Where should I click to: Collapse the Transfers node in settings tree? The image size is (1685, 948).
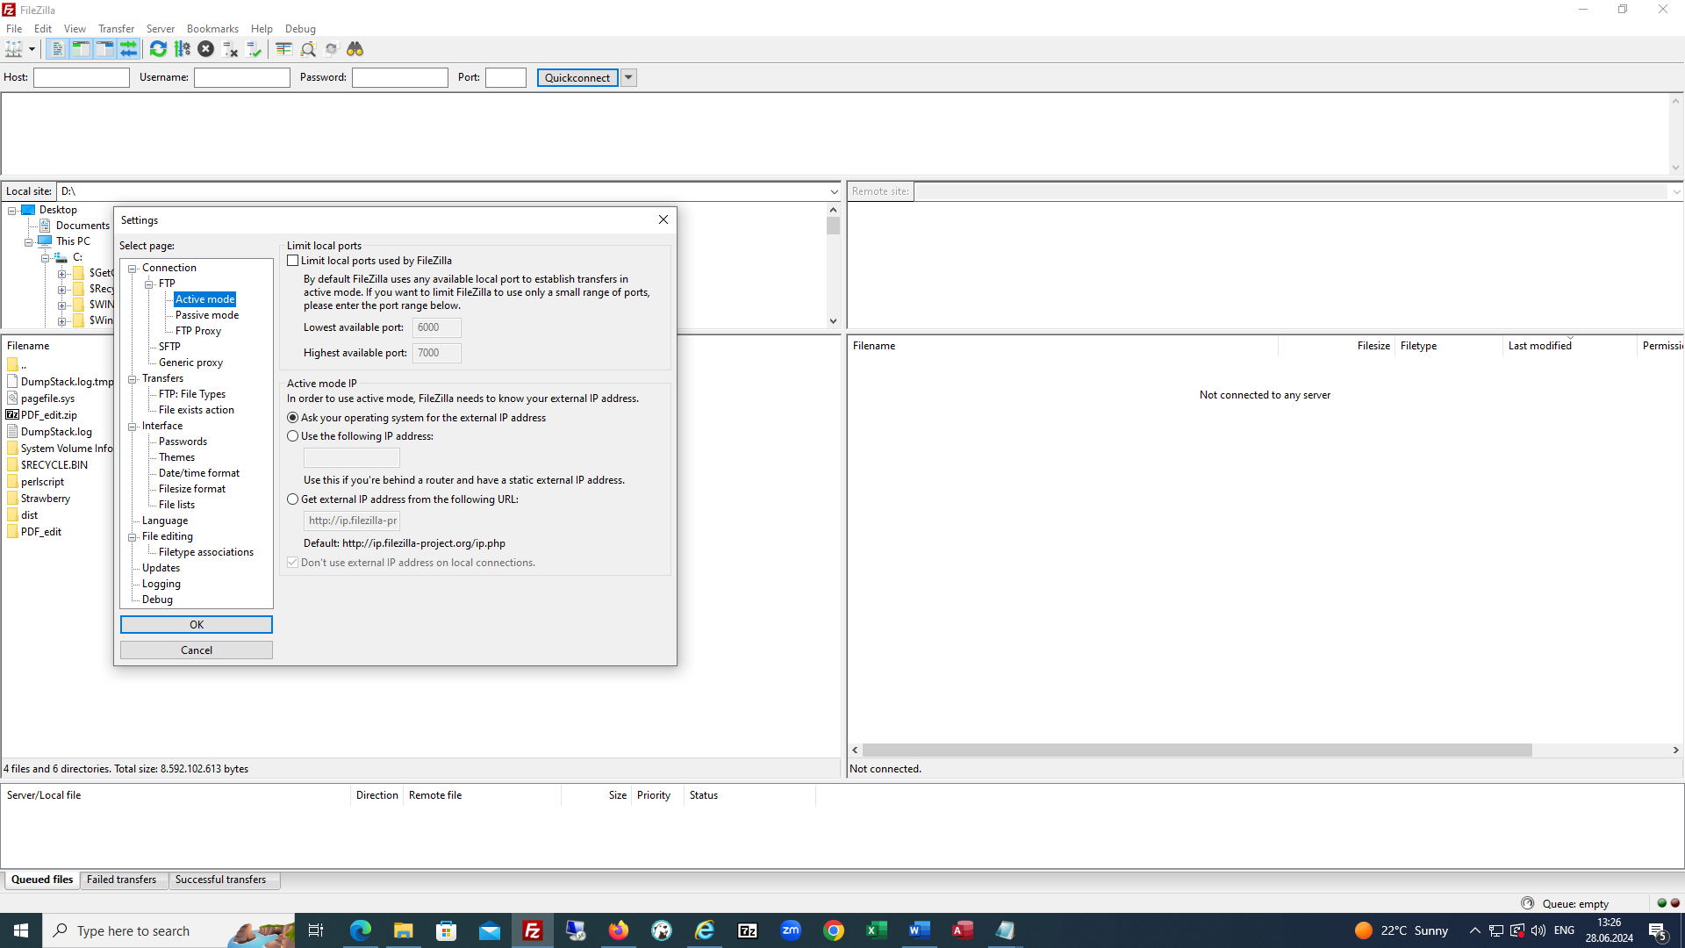pyautogui.click(x=133, y=379)
